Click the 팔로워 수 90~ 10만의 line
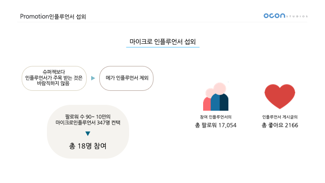Image resolution: width=325 pixels, height=183 pixels. (x=88, y=117)
